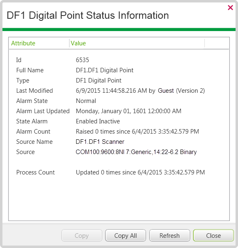Click the empty third column header
Viewport: 238px width, 248px height.
point(217,43)
